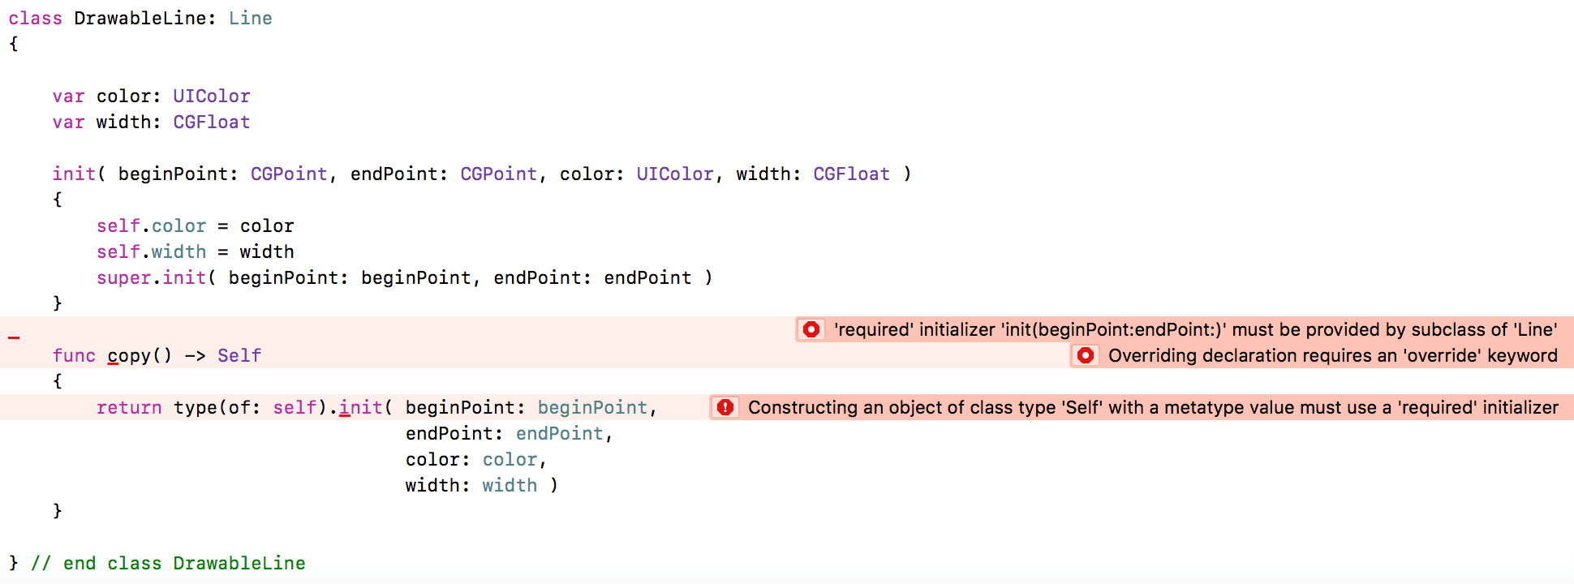Click the self.color assignment's color property
Viewport: 1574px width, 584px height.
coord(178,225)
